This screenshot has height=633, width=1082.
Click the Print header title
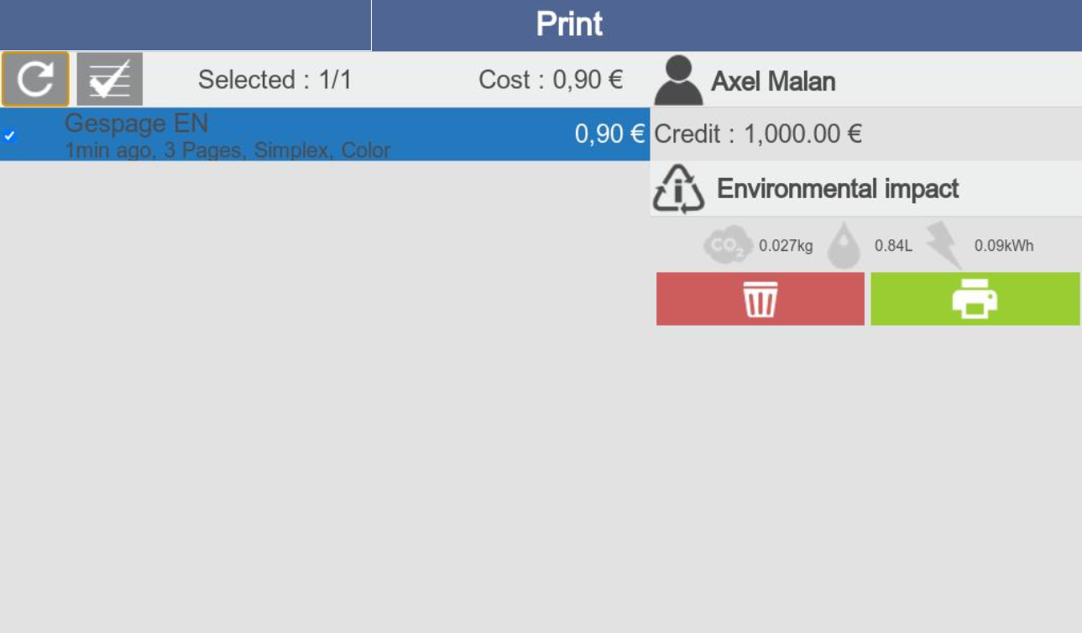click(x=569, y=24)
